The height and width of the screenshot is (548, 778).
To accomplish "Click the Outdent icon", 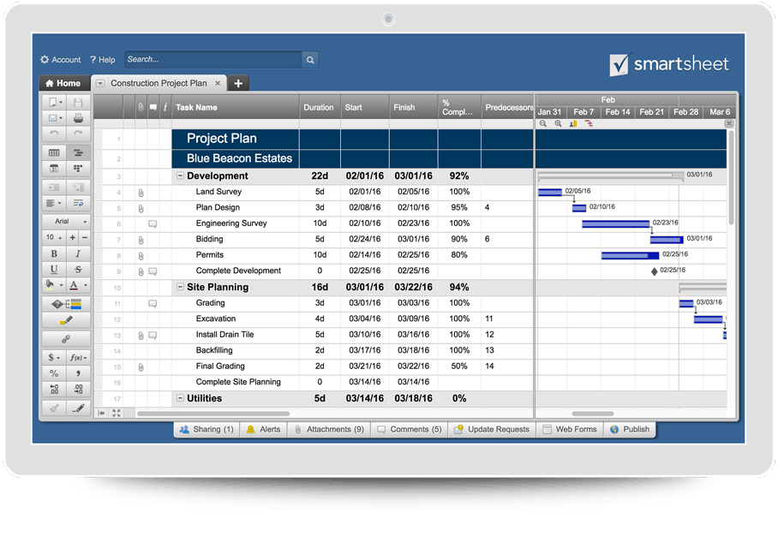I will tap(54, 188).
